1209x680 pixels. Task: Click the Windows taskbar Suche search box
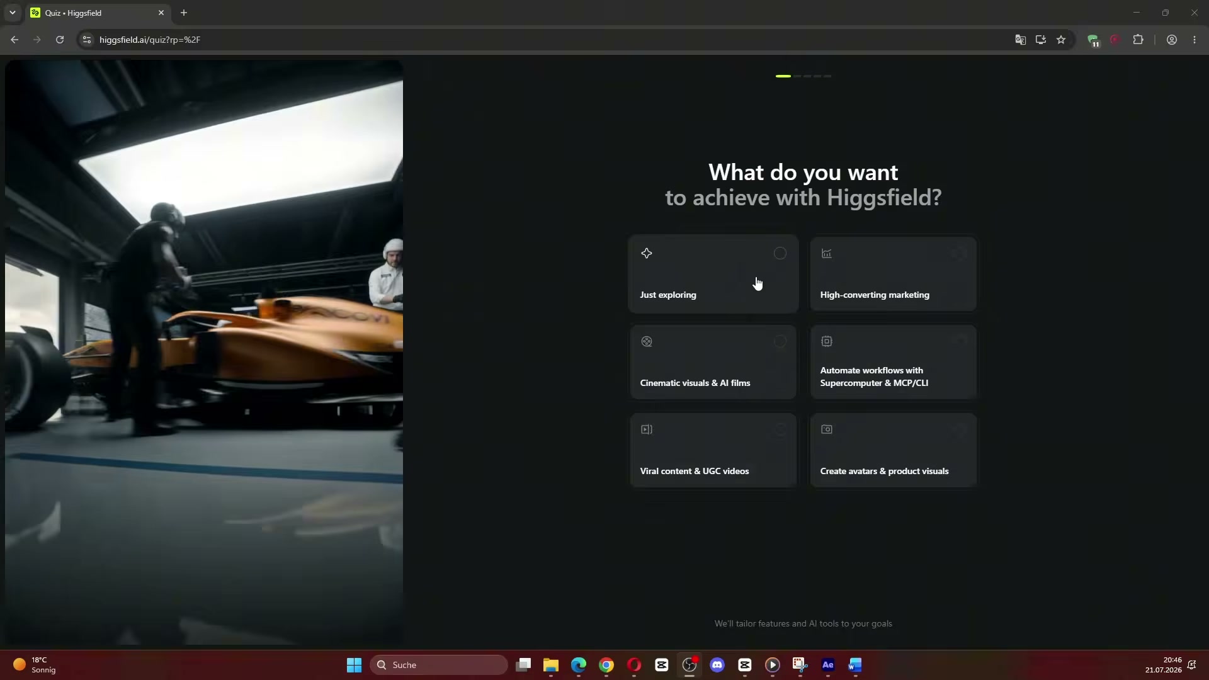pos(439,665)
